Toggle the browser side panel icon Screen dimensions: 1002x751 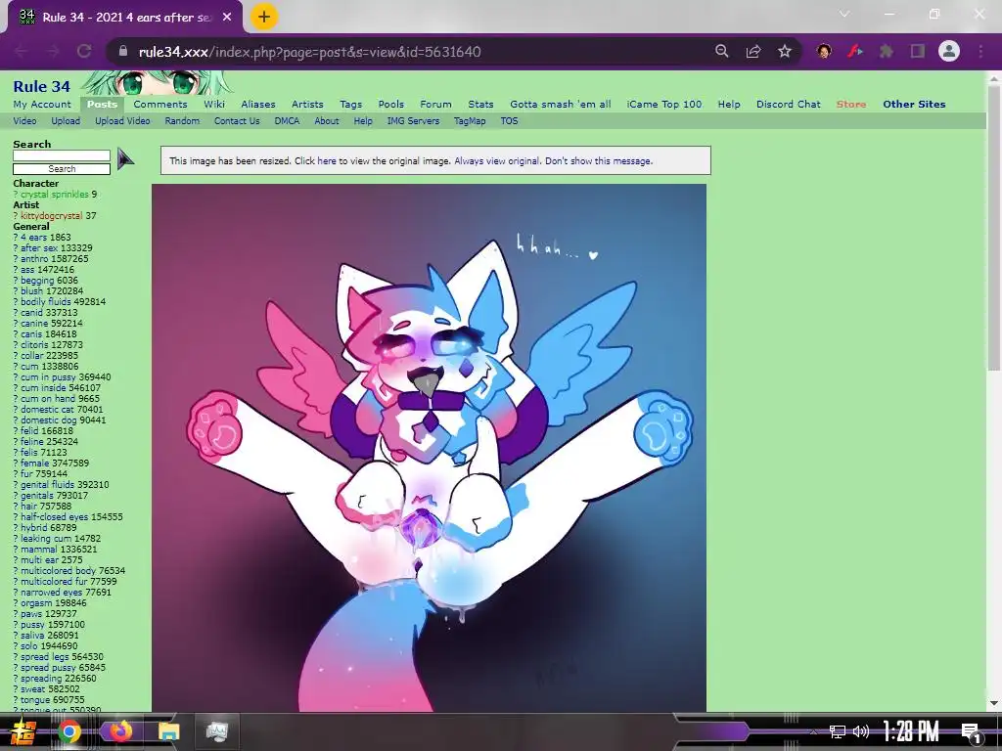coord(918,51)
